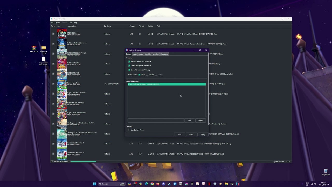Click the Super Mario Odyssey game icon
Viewport: 332px width, 187px height.
[62, 104]
